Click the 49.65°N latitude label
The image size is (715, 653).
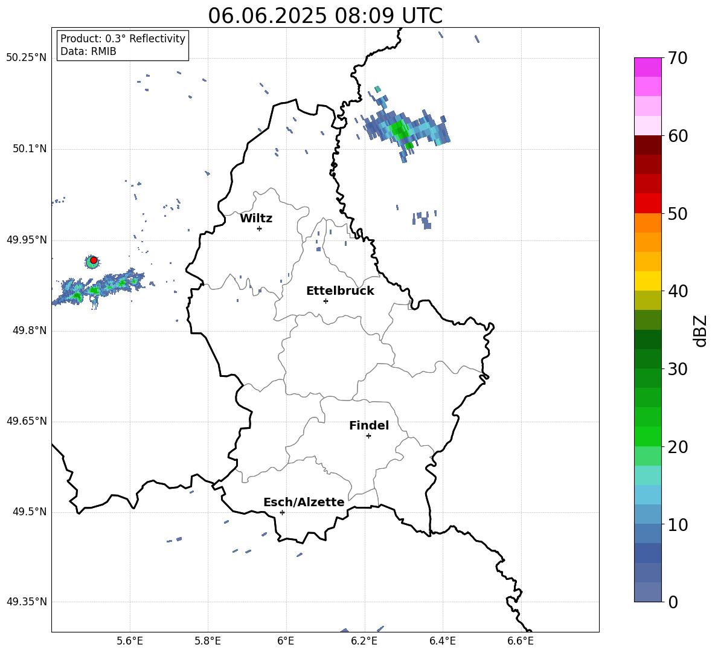[26, 421]
